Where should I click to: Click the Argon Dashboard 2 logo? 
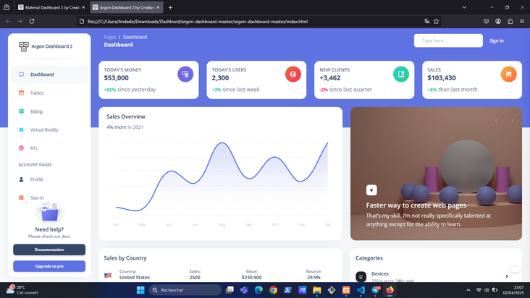(x=24, y=46)
